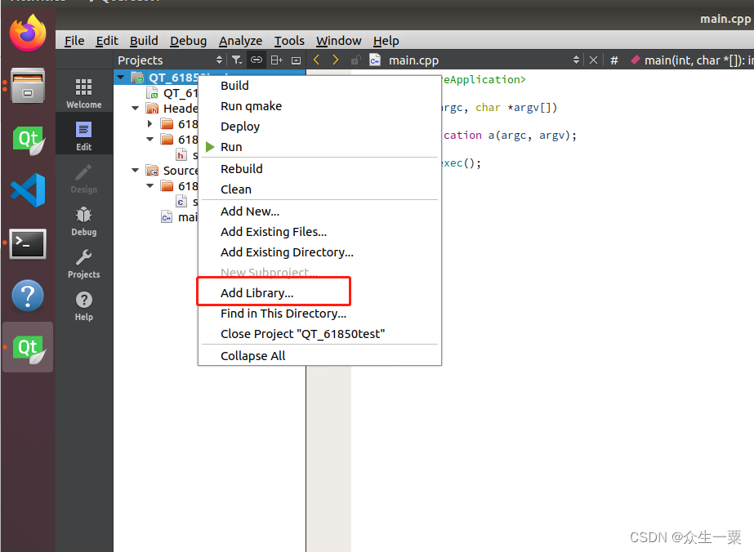Choose Build in the context menu
The height and width of the screenshot is (552, 754).
[x=319, y=86]
